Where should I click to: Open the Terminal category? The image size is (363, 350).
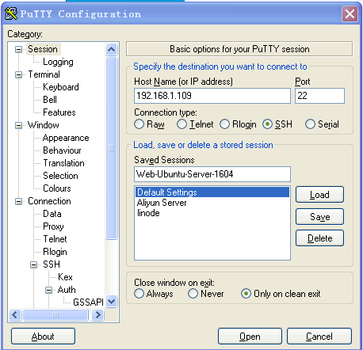(x=44, y=74)
